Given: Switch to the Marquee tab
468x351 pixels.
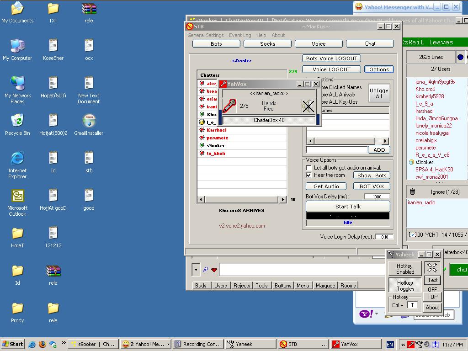Looking at the screenshot, I should pyautogui.click(x=325, y=286).
